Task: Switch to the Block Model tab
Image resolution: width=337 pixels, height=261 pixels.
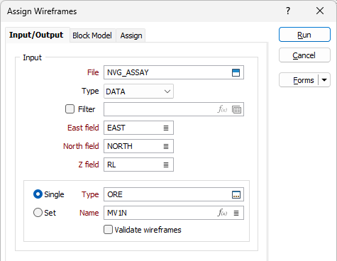Action: [92, 35]
